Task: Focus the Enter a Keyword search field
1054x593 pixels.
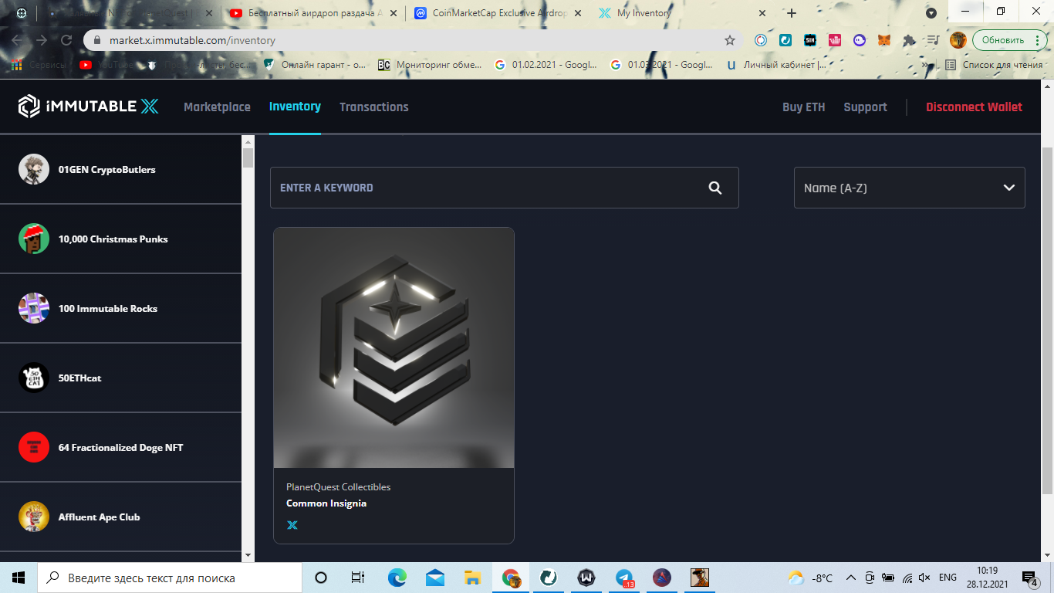Action: coord(504,188)
